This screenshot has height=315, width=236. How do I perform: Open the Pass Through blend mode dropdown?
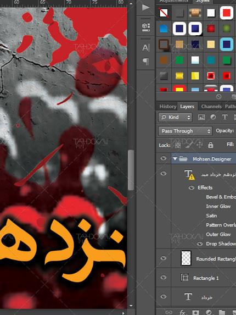[185, 131]
